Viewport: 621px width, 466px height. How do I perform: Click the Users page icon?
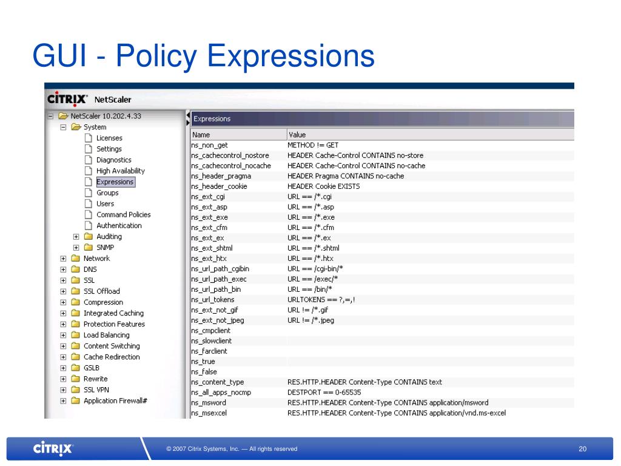point(89,204)
